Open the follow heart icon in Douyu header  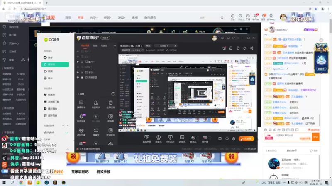pyautogui.click(x=240, y=16)
